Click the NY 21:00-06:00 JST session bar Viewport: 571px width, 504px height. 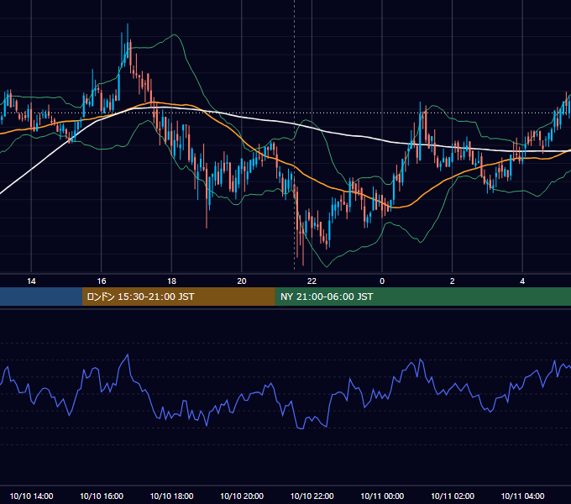pos(422,297)
